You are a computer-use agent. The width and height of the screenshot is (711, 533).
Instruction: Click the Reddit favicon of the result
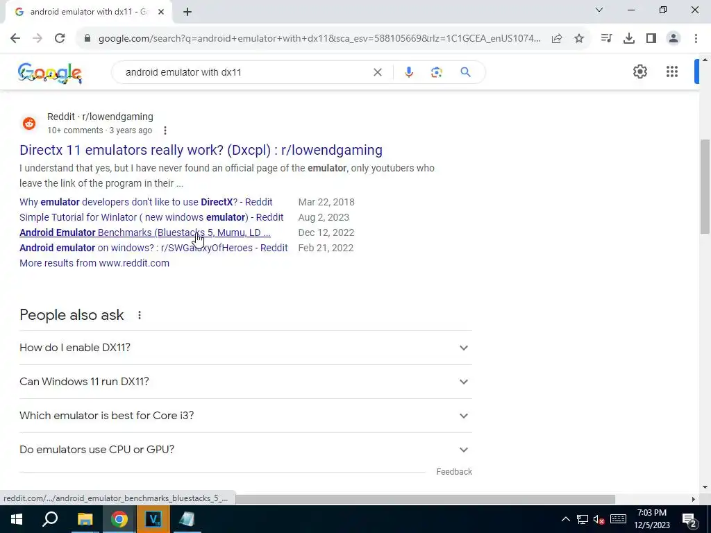[x=29, y=124]
